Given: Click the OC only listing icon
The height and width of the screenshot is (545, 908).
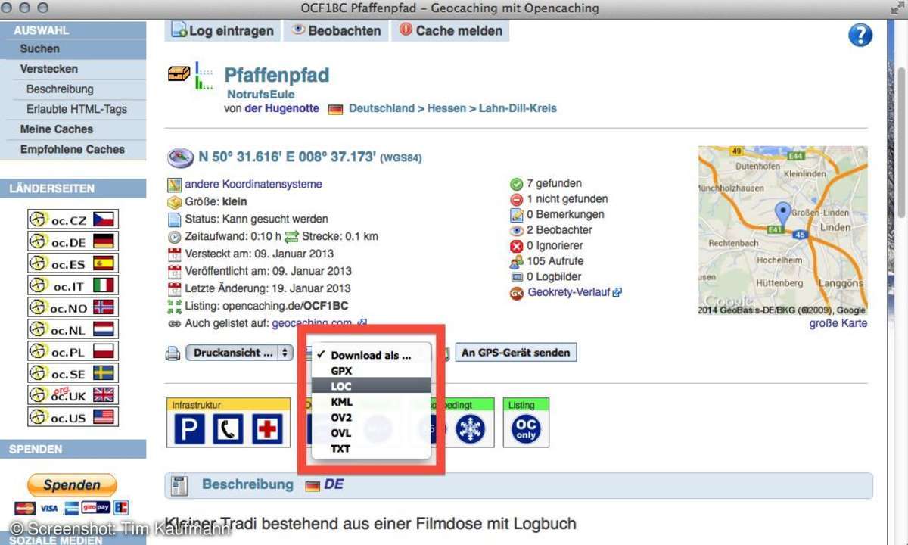Looking at the screenshot, I should (525, 429).
